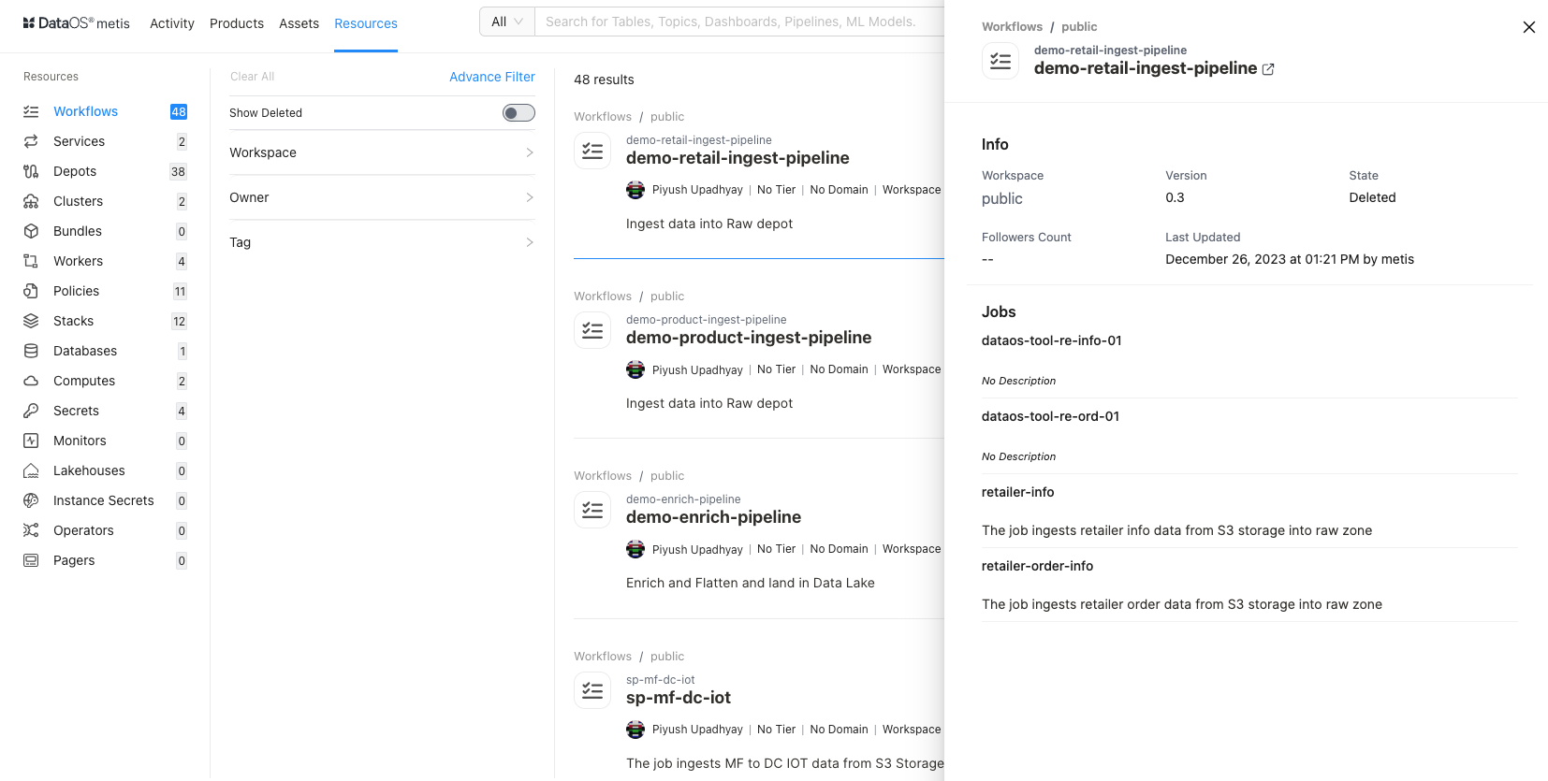Image resolution: width=1548 pixels, height=781 pixels.
Task: Open the Resources tab
Action: click(x=366, y=23)
